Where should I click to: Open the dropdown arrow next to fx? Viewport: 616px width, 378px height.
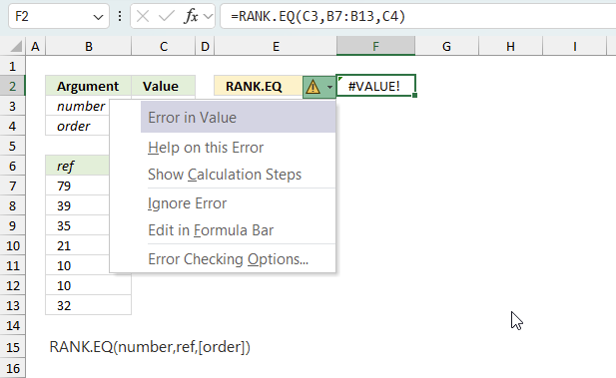pos(209,17)
